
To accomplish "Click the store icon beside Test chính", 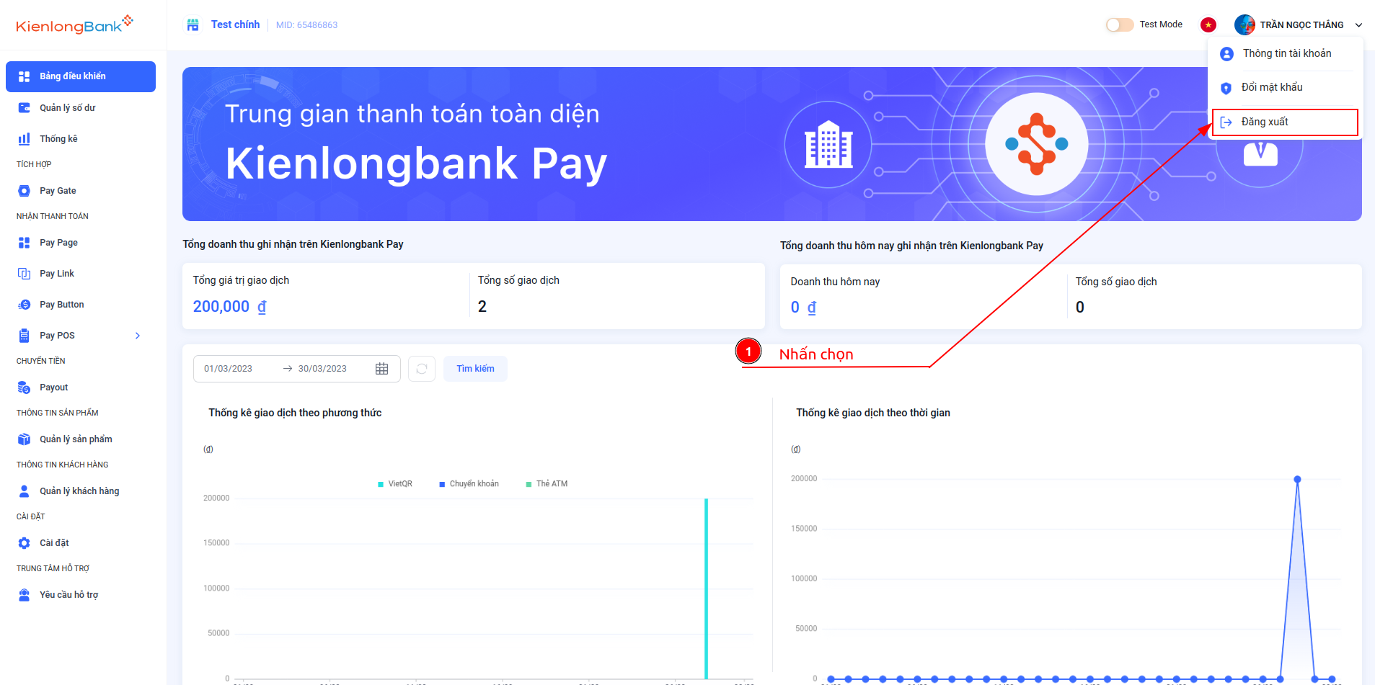I will pos(193,25).
